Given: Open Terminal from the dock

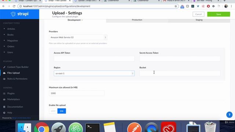Looking at the screenshot, I should click(93, 128).
